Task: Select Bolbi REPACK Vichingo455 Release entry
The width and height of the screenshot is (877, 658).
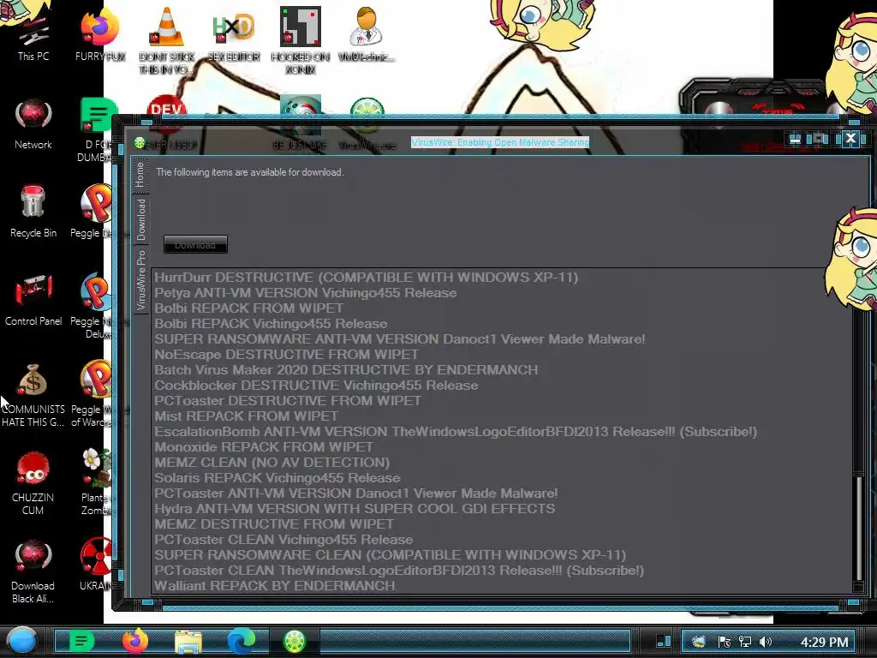Action: pos(271,323)
